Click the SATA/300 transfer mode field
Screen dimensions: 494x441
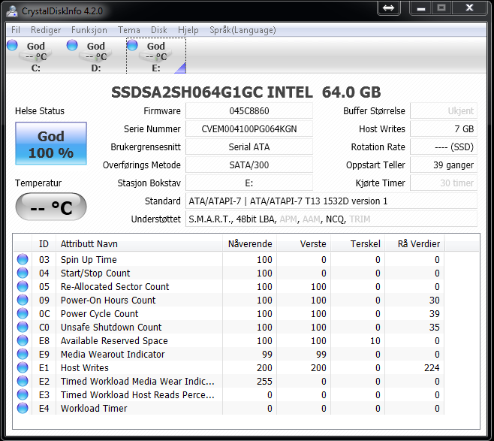(249, 165)
